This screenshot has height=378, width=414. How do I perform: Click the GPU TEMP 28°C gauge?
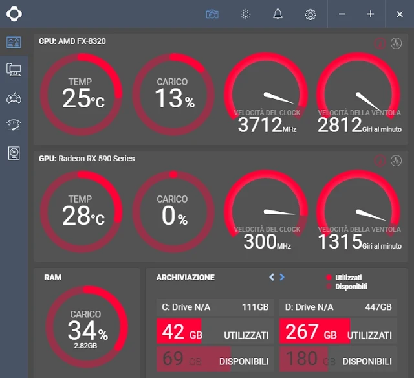pos(81,212)
